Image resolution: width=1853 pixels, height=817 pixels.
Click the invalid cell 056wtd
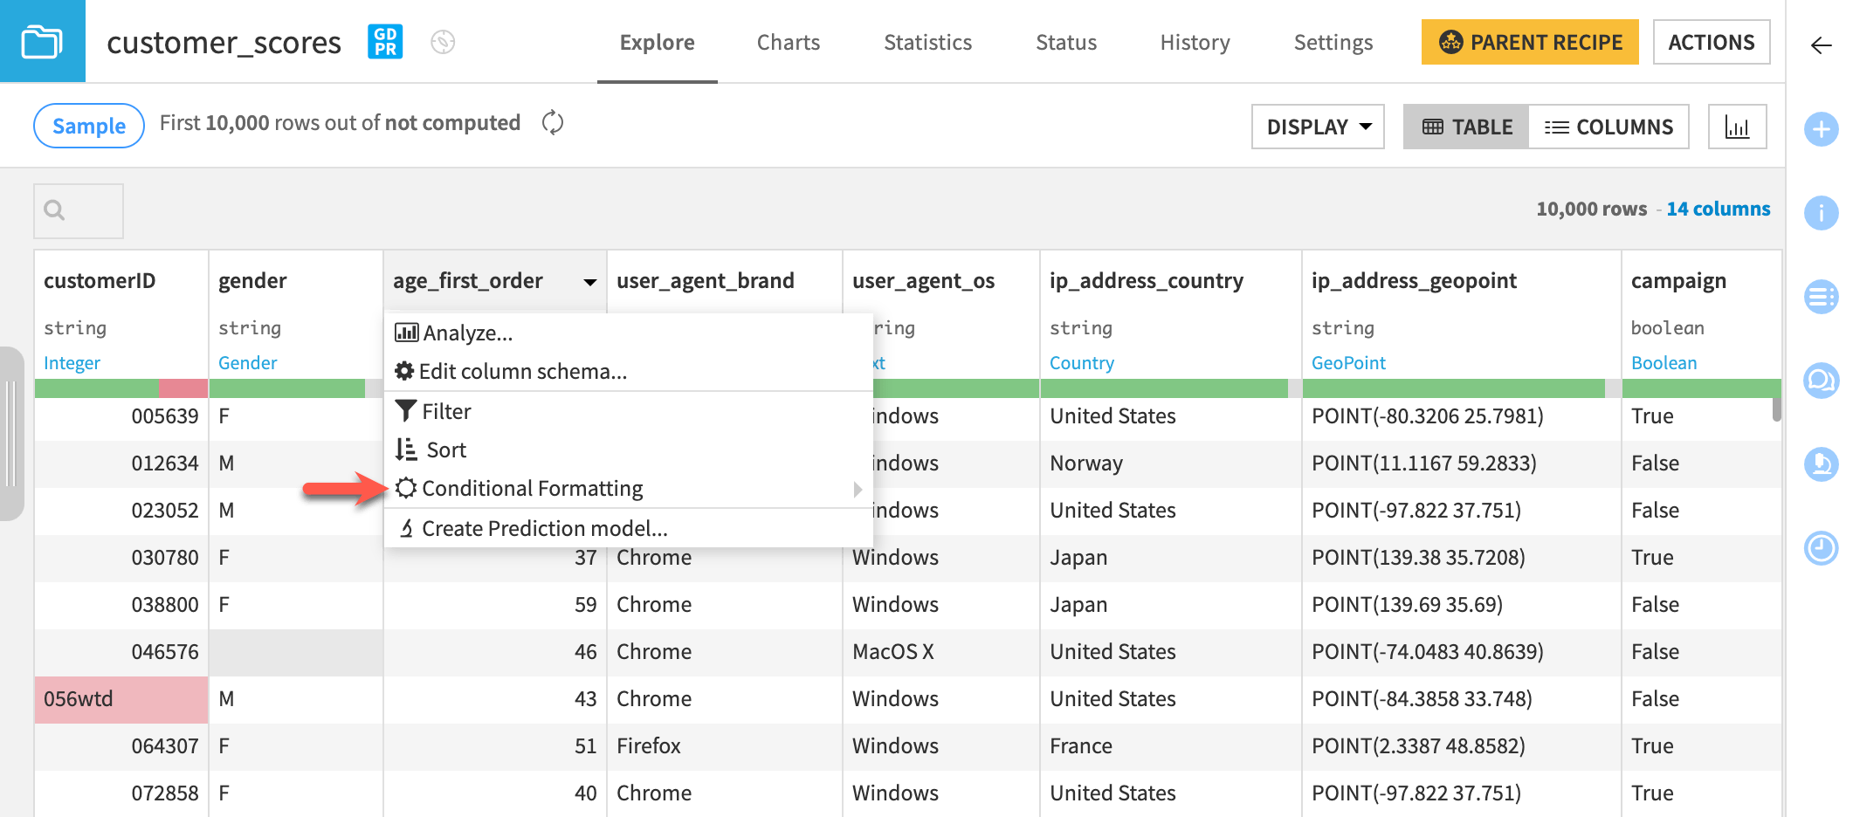click(121, 699)
